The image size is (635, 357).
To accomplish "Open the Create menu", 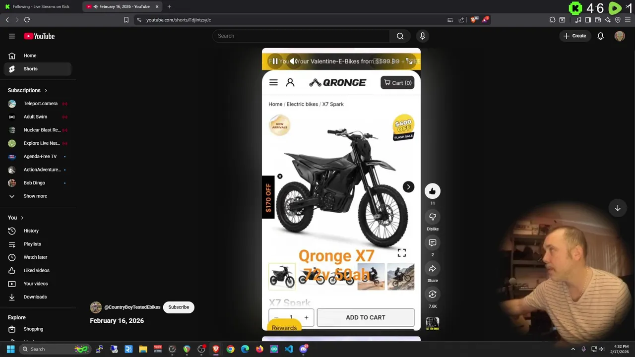I will [574, 36].
